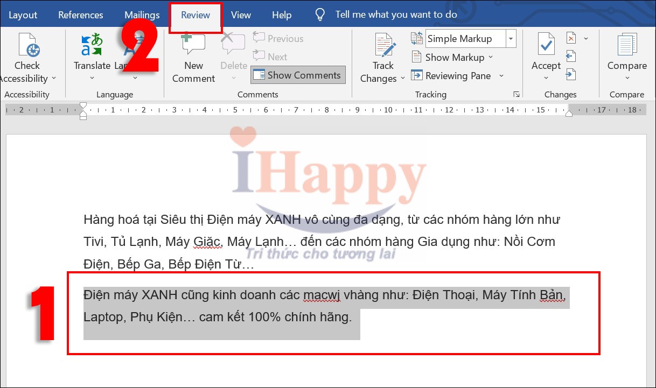This screenshot has height=388, width=656.
Task: Click the right indent marker on the ruler
Action: 570,114
